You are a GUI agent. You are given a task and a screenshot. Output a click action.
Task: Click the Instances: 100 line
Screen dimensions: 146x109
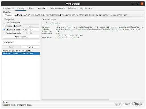tap(50, 31)
